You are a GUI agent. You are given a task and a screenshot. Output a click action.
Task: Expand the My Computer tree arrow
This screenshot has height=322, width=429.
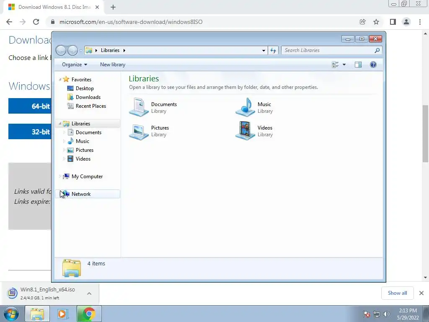60,177
